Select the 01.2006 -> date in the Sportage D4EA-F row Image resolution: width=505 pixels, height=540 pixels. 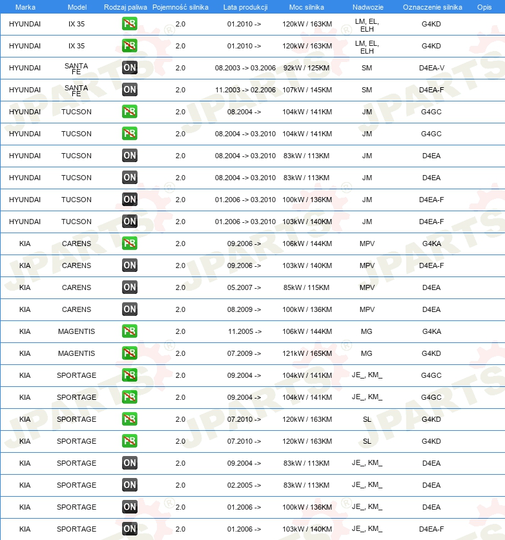coord(244,529)
